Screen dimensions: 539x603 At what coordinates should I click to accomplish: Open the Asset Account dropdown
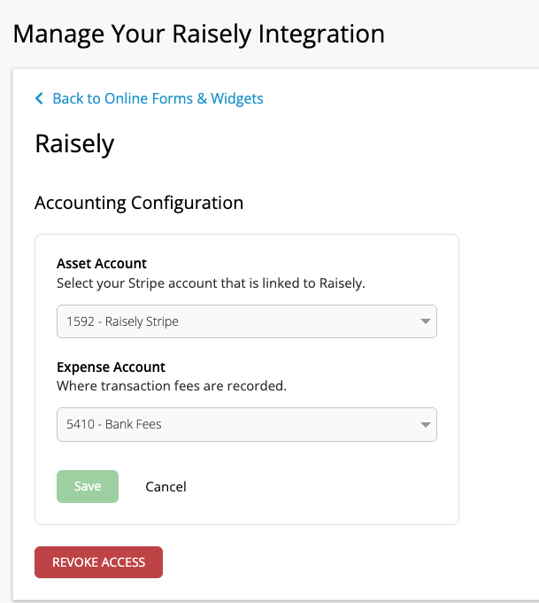click(246, 321)
